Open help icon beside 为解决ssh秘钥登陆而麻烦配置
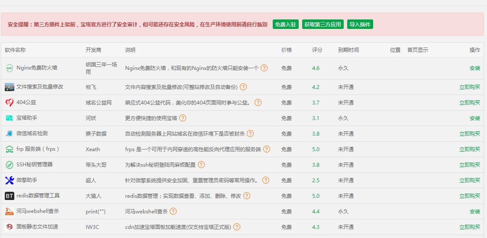The image size is (487, 238). (x=201, y=165)
